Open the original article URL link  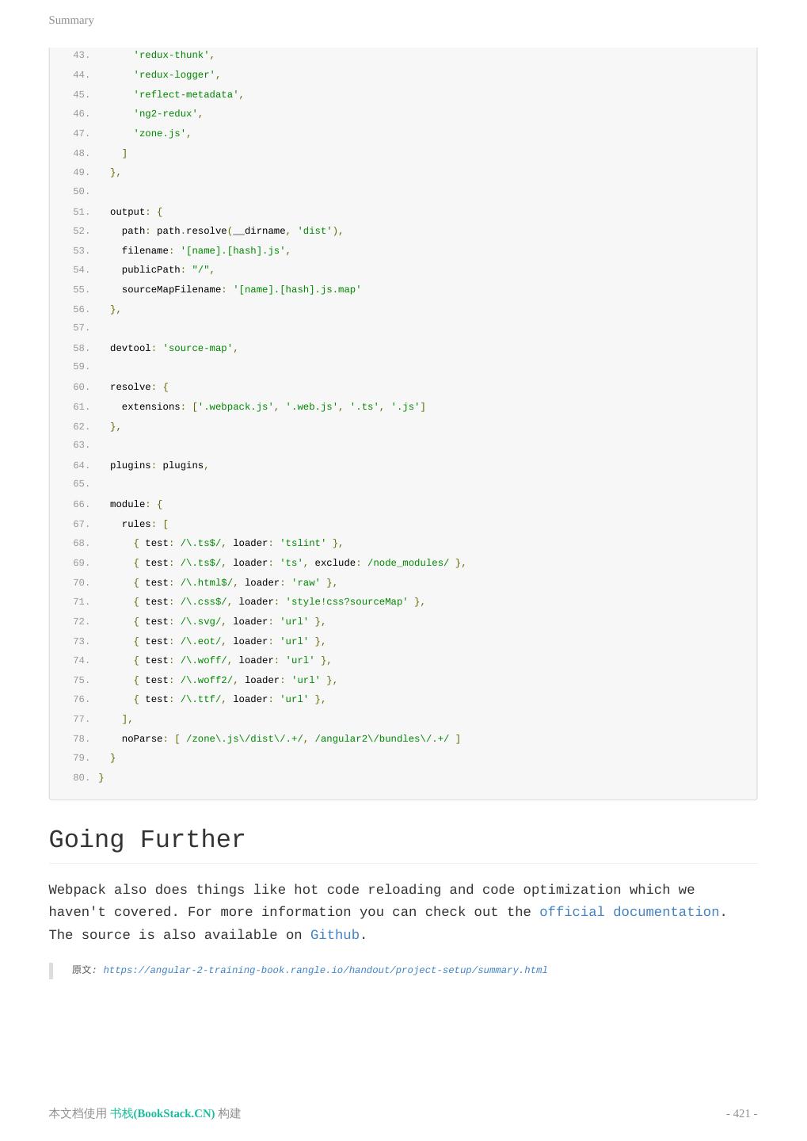point(325,970)
